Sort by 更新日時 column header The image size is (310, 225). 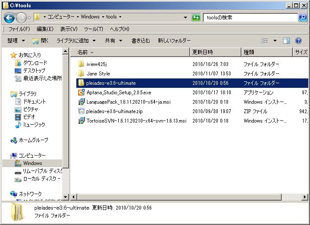(216, 52)
